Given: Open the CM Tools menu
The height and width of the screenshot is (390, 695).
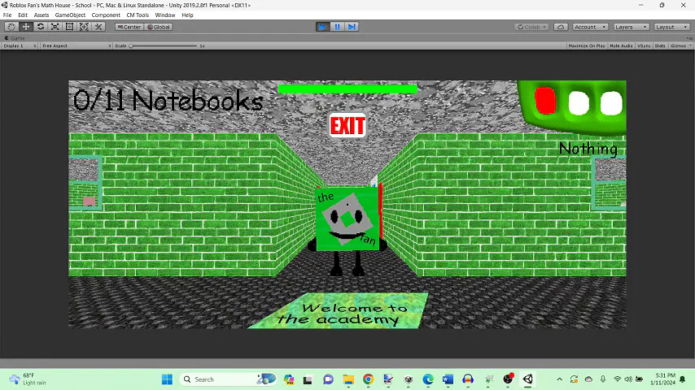Looking at the screenshot, I should (138, 15).
